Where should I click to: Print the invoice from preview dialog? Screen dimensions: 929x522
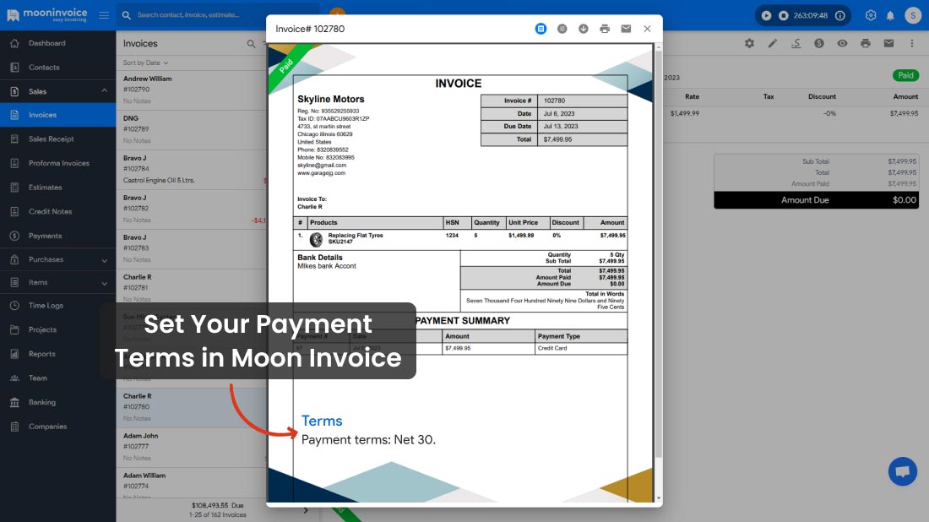(605, 29)
